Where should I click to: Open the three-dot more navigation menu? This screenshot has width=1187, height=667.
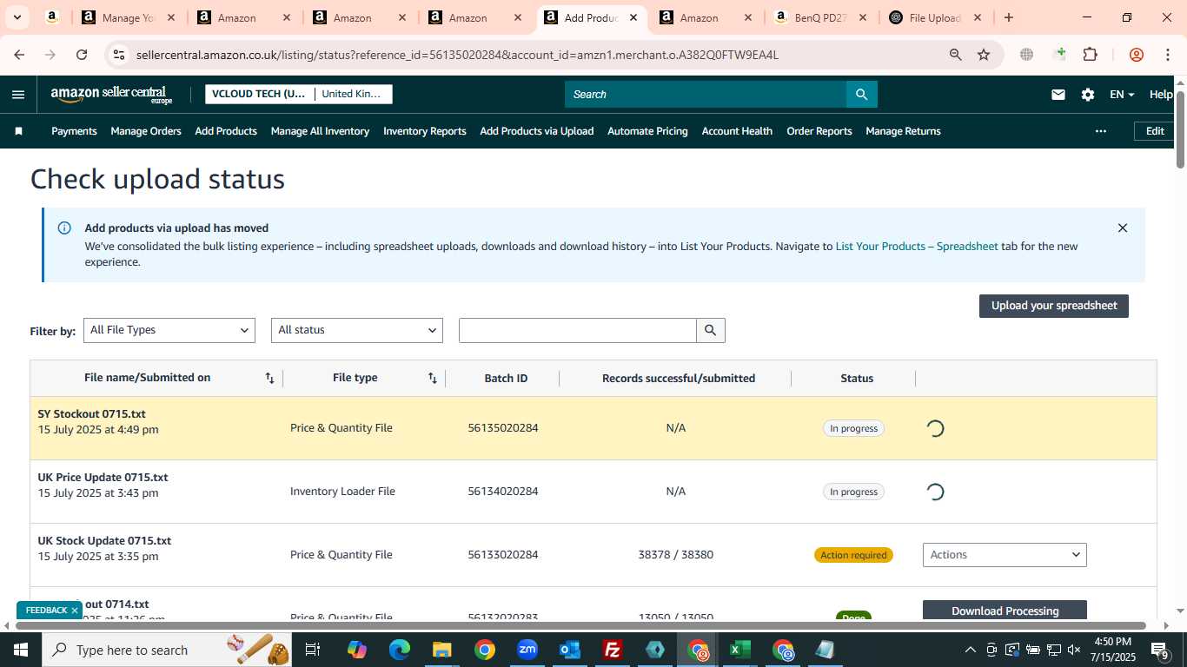coord(1101,131)
